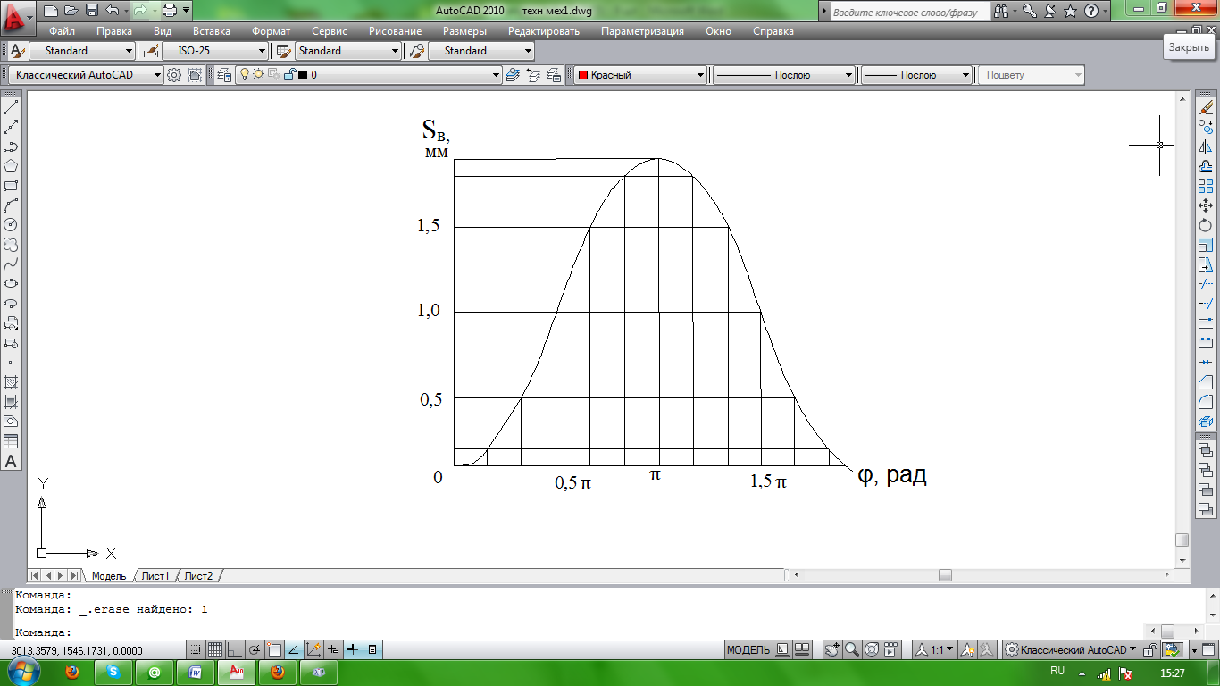
Task: Click the Open file folder icon
Action: tap(71, 11)
